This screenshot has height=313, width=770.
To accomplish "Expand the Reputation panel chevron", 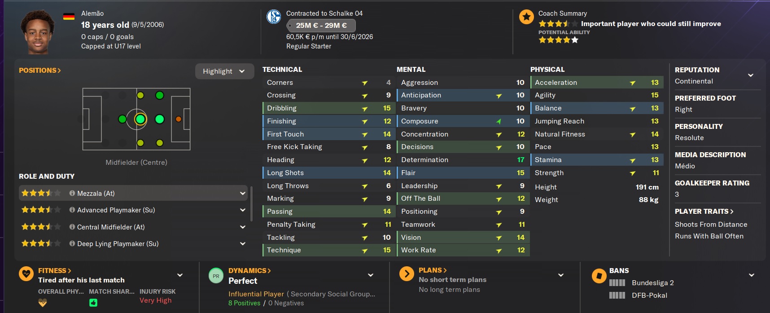I will pyautogui.click(x=751, y=75).
